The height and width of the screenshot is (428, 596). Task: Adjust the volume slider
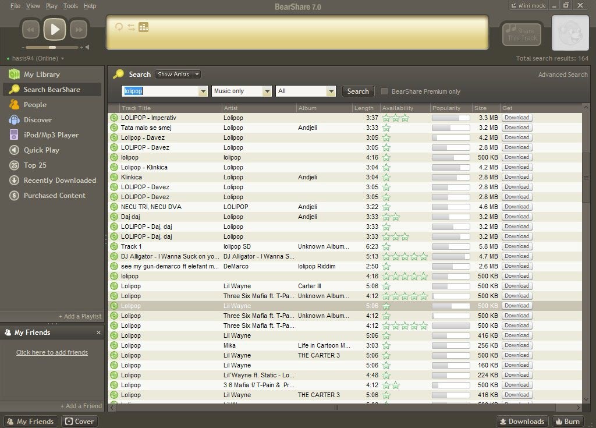tap(52, 48)
